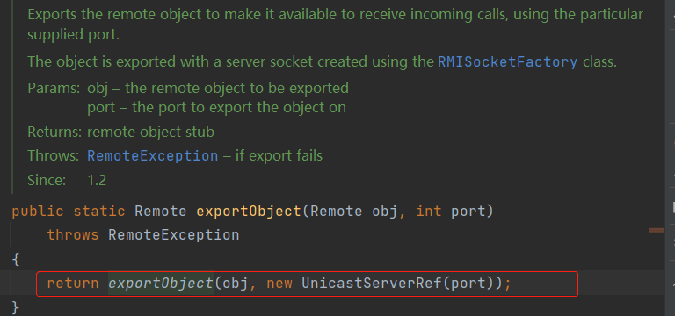Click the closing curly brace of method
This screenshot has width=675, height=316.
click(x=16, y=307)
